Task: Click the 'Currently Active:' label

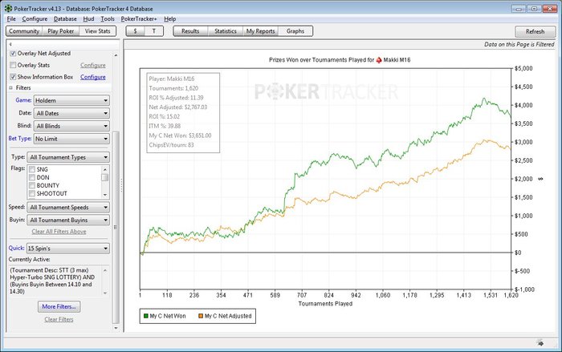Action: pos(30,259)
